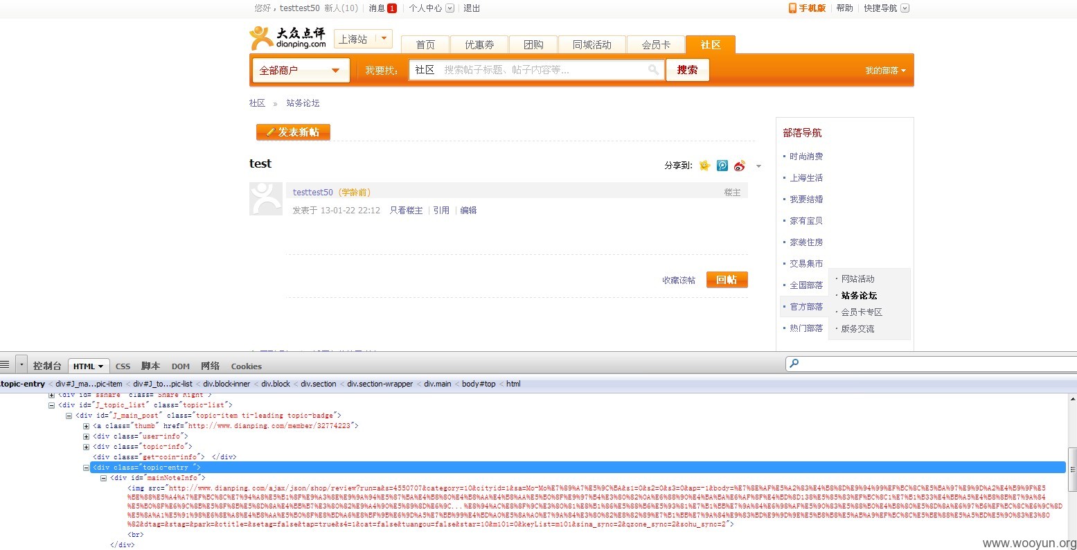Click 版务交流 in the submenu
Image resolution: width=1077 pixels, height=550 pixels.
857,329
